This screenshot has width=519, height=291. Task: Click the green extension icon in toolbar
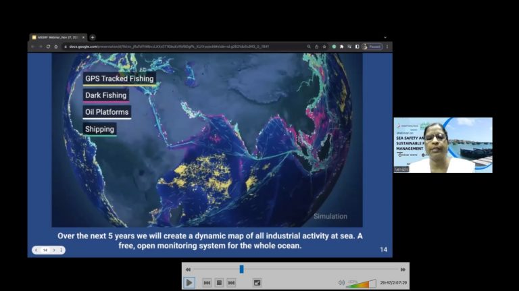334,47
